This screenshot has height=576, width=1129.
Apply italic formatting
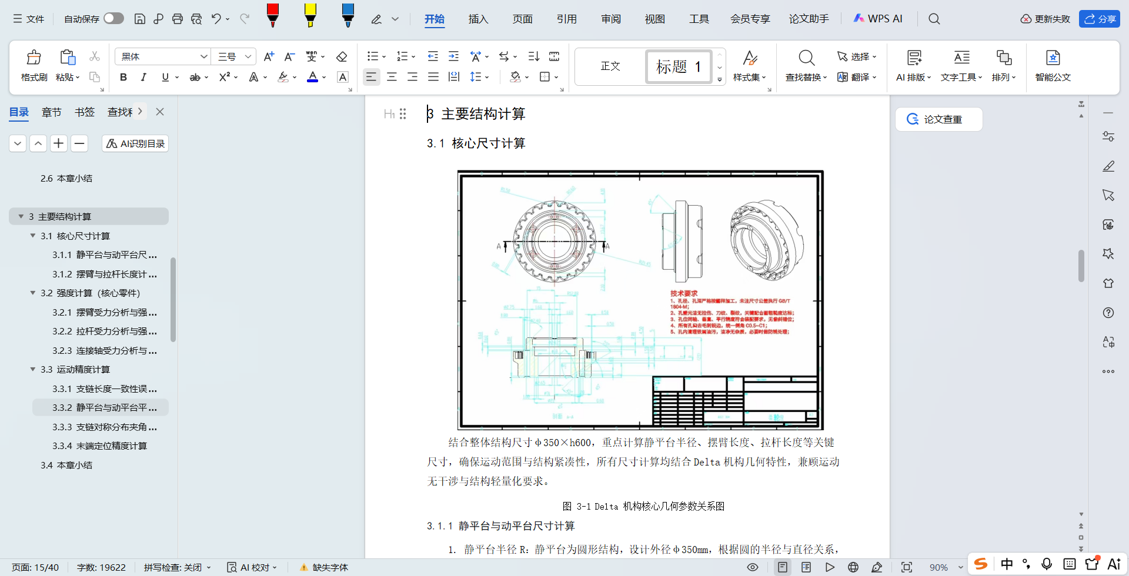coord(143,77)
